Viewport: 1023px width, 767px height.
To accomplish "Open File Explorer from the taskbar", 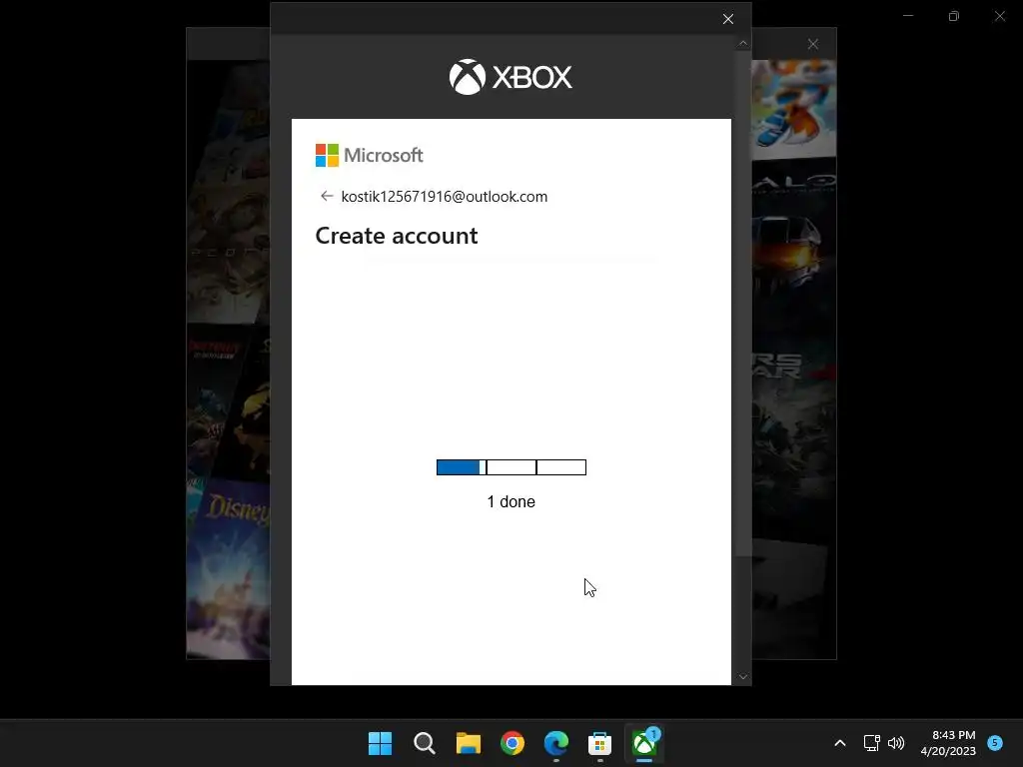I will (x=469, y=743).
